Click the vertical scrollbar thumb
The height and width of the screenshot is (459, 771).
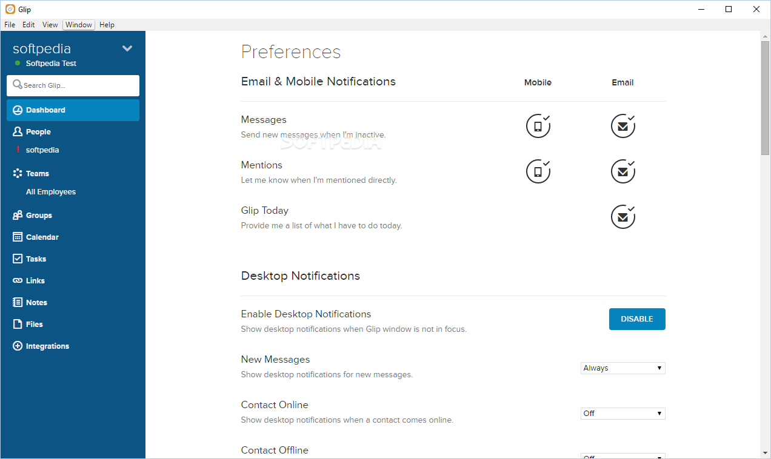point(766,98)
